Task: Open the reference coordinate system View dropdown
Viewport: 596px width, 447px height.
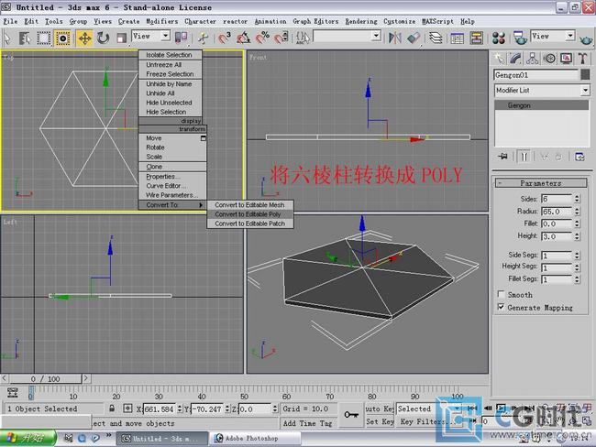Action: (151, 36)
